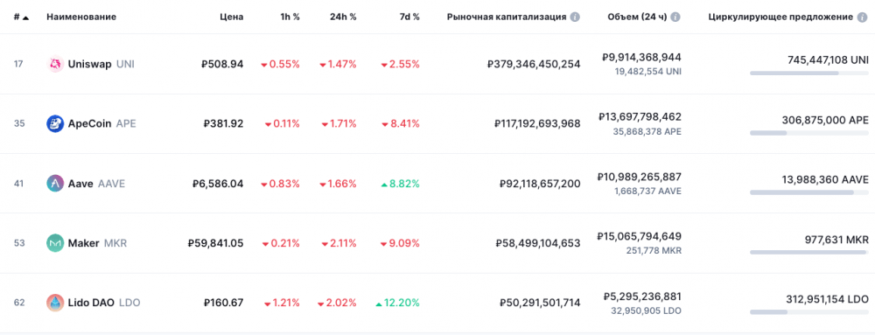
Task: Sort by 7d % column header
Action: pos(409,17)
